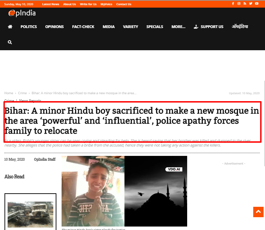Open the Write for Us link
265x230 pixels.
pos(88,4)
